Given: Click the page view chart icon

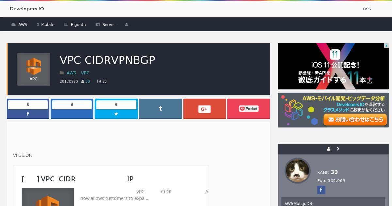Looking at the screenshot, I should (x=99, y=81).
